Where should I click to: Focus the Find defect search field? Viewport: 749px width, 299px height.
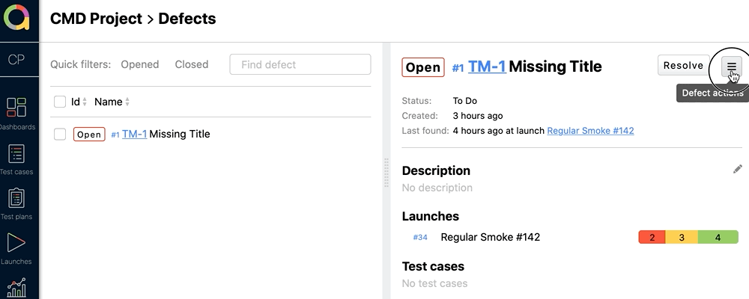(300, 64)
